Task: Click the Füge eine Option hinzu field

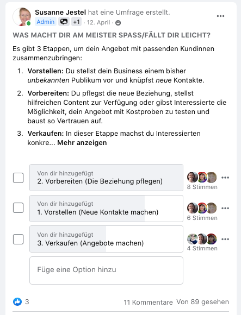Action: coord(106,270)
